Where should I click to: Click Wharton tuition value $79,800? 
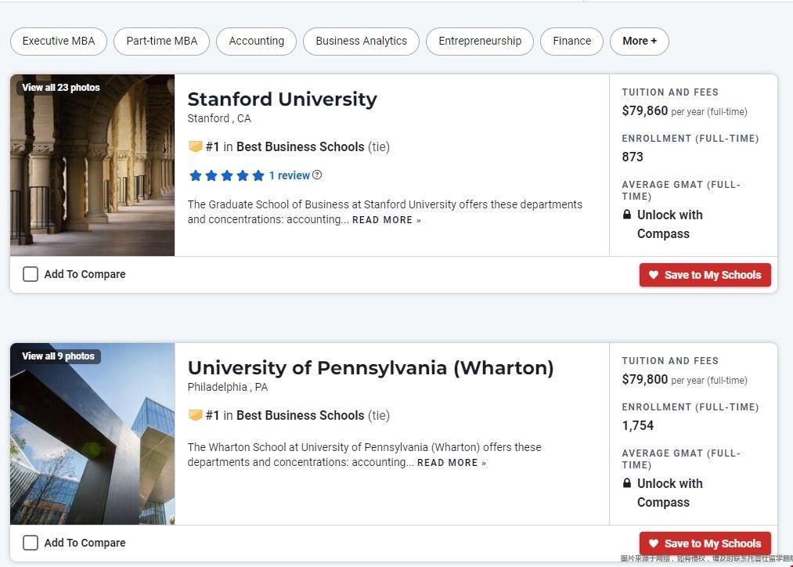tap(645, 379)
